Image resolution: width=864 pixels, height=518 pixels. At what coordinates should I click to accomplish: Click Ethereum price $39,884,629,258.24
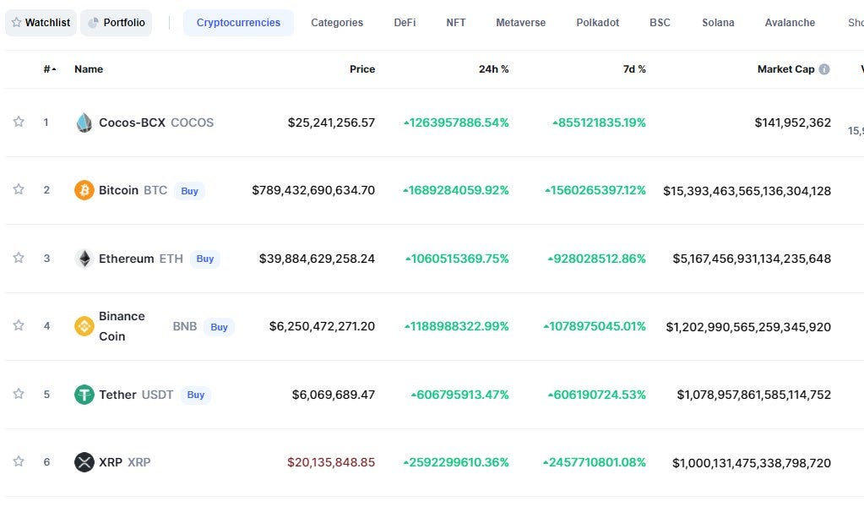(317, 259)
